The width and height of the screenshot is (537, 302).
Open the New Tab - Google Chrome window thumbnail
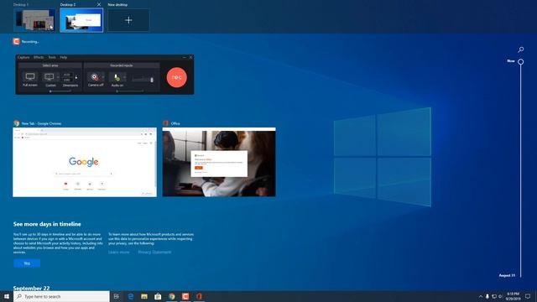pos(85,162)
